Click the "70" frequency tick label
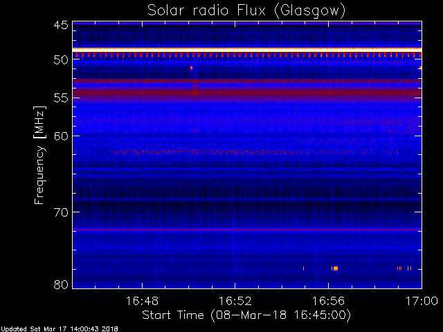Viewport: 443px width, 332px height. pyautogui.click(x=62, y=212)
